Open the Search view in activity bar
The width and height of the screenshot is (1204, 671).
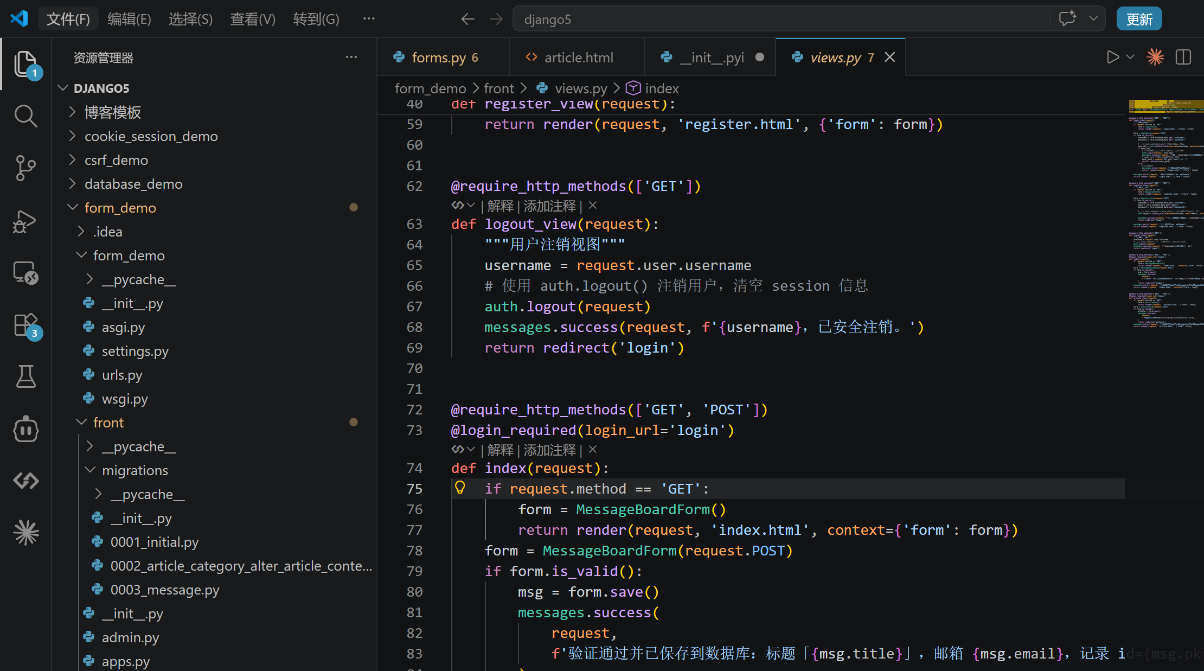click(x=25, y=116)
